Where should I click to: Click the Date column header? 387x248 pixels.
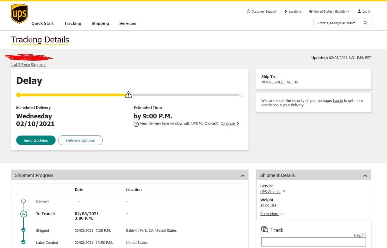coord(79,190)
